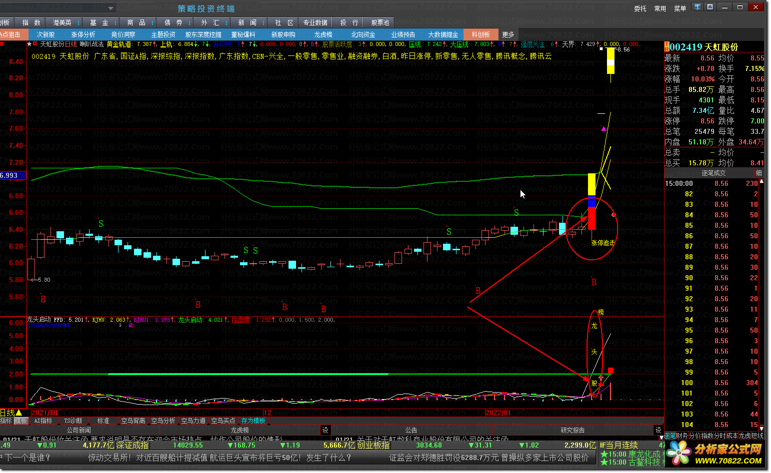Expand the 基金 menu dots

[115, 22]
